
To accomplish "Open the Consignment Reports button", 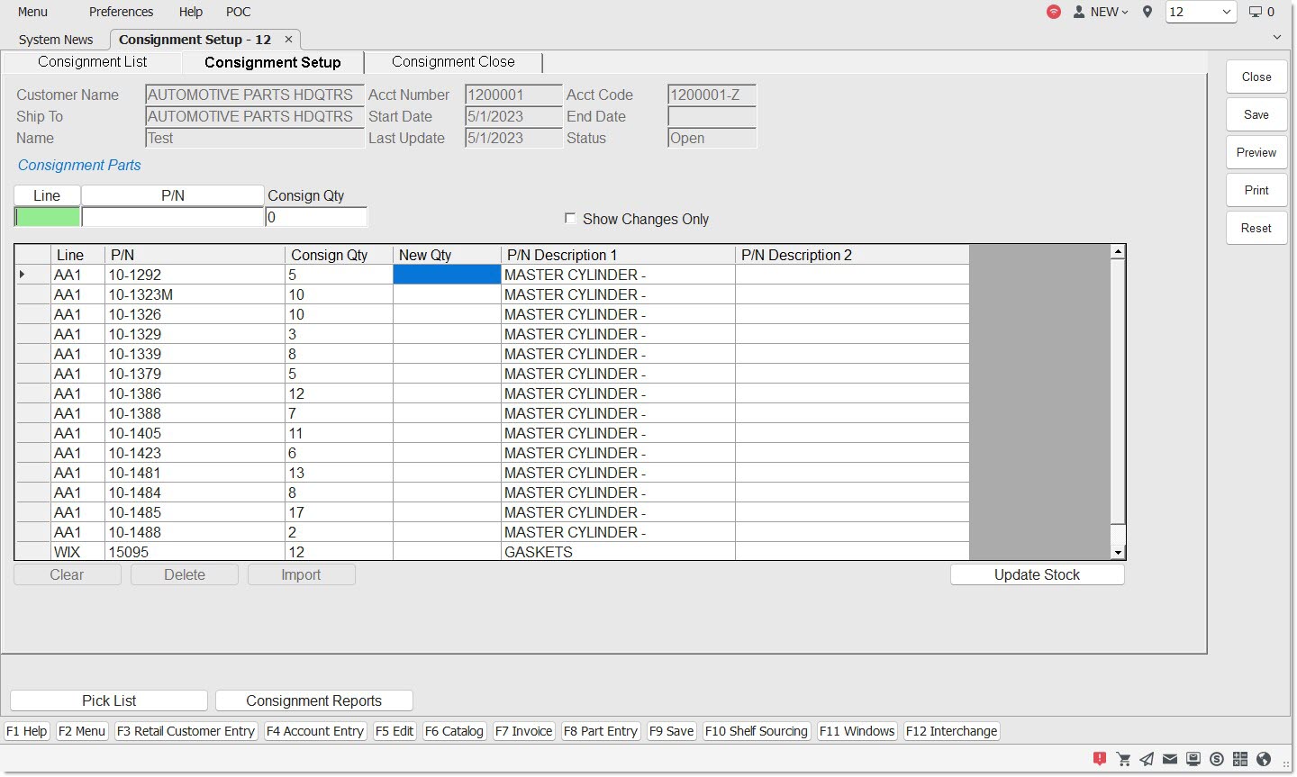I will point(313,701).
